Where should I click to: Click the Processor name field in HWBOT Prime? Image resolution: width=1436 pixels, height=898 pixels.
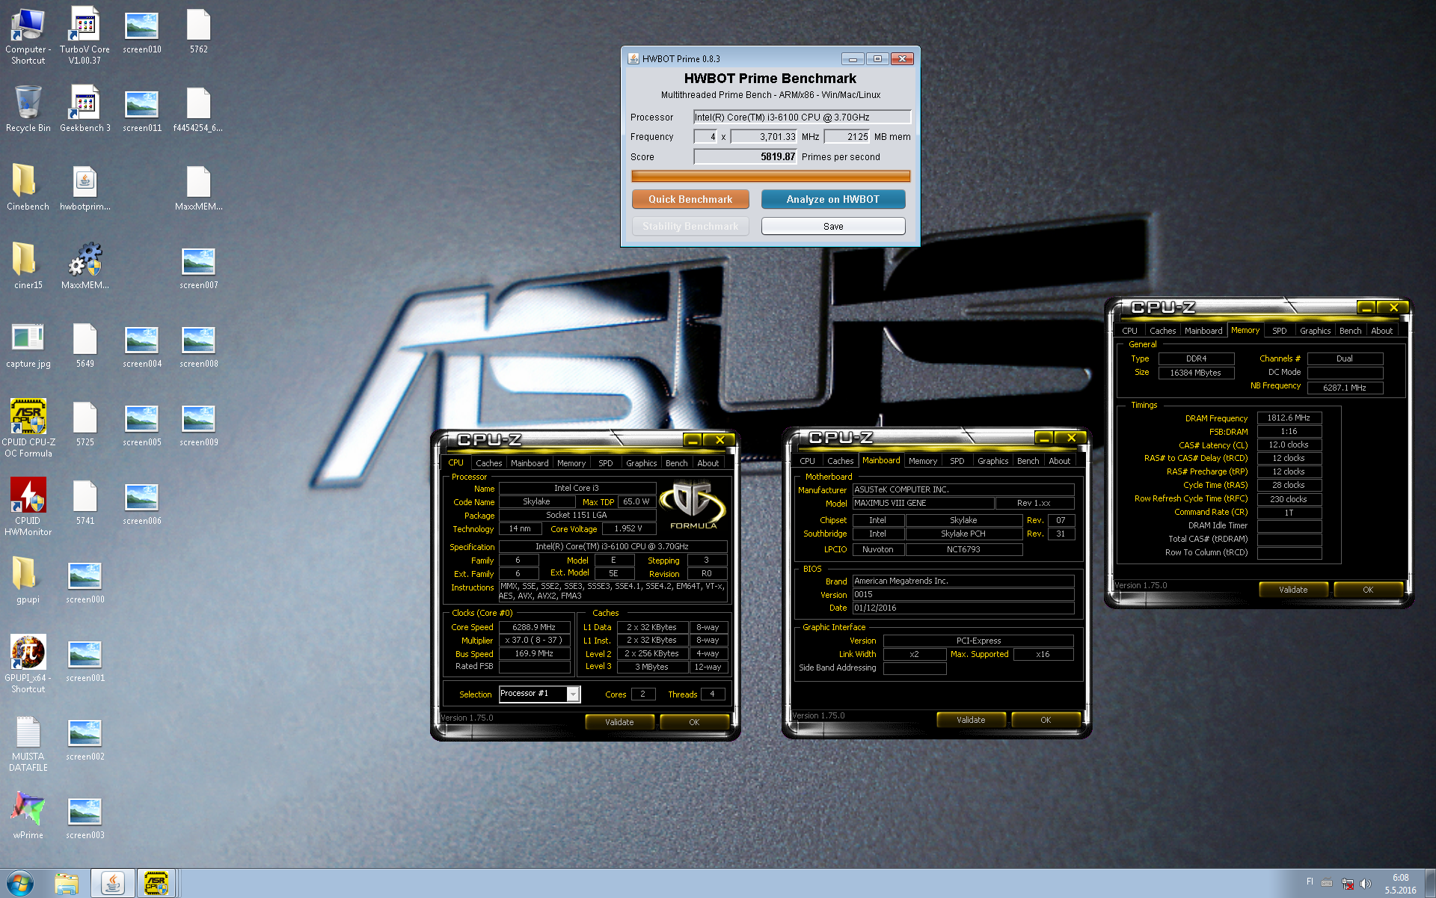click(802, 117)
